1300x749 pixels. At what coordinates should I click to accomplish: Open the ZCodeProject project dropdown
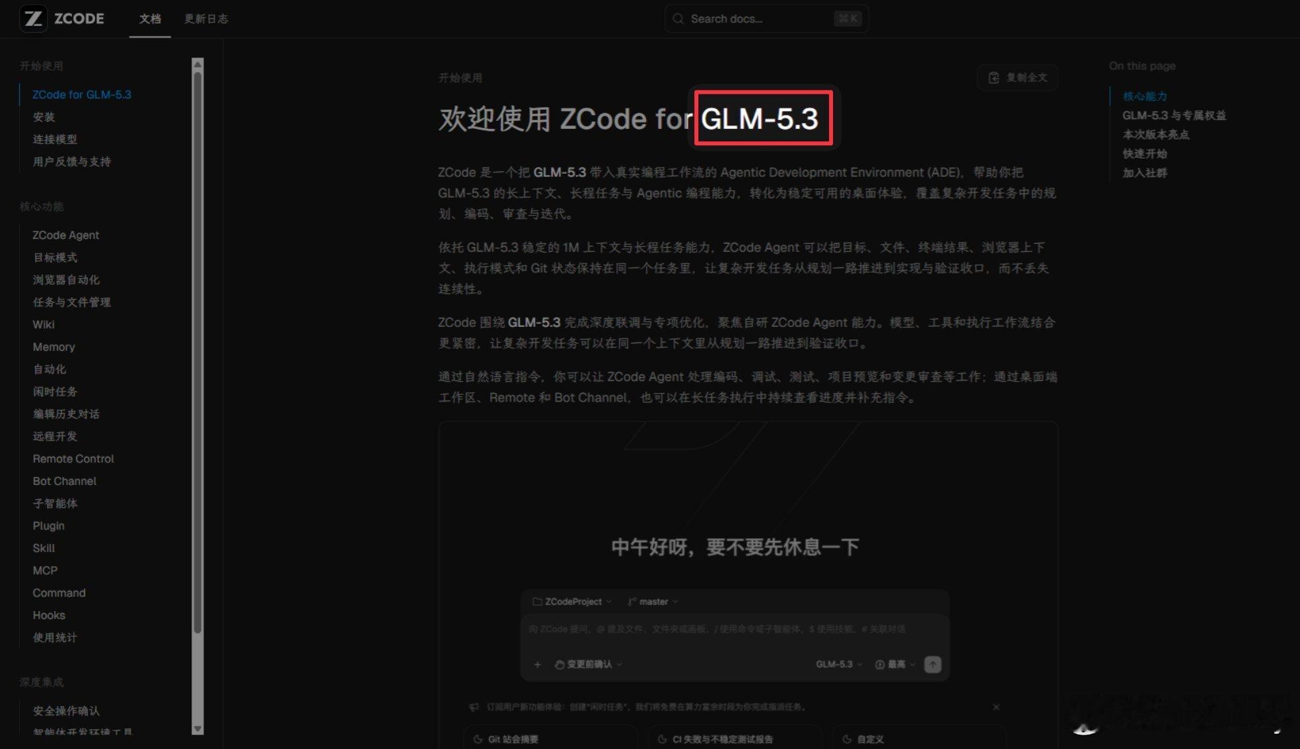point(572,602)
